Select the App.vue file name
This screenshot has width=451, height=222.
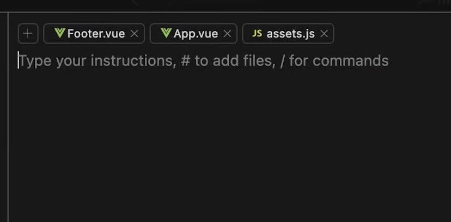pyautogui.click(x=196, y=34)
